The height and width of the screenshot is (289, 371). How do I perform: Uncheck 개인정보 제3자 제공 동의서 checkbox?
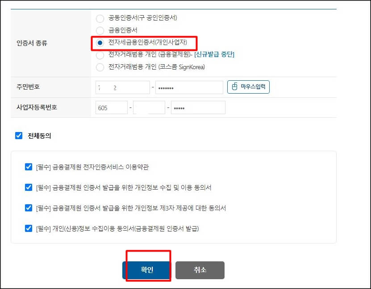tap(28, 208)
